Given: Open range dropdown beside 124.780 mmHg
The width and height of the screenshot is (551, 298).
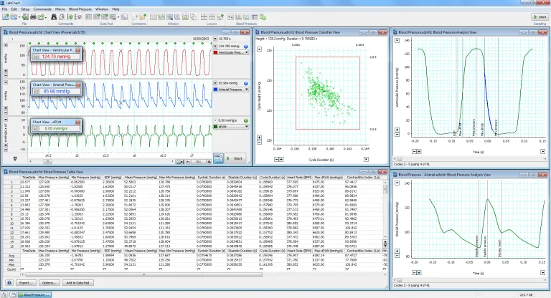Looking at the screenshot, I should point(215,47).
